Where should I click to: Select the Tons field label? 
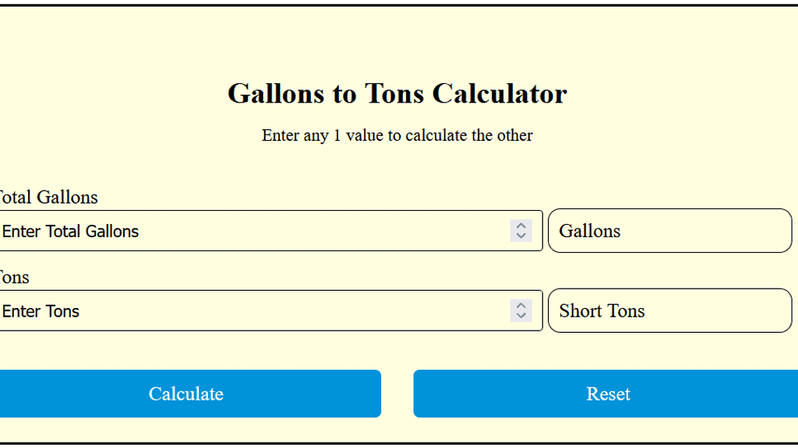(14, 277)
